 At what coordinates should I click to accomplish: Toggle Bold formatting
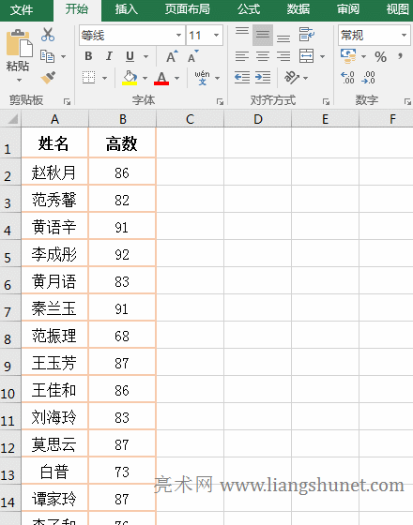(x=88, y=56)
